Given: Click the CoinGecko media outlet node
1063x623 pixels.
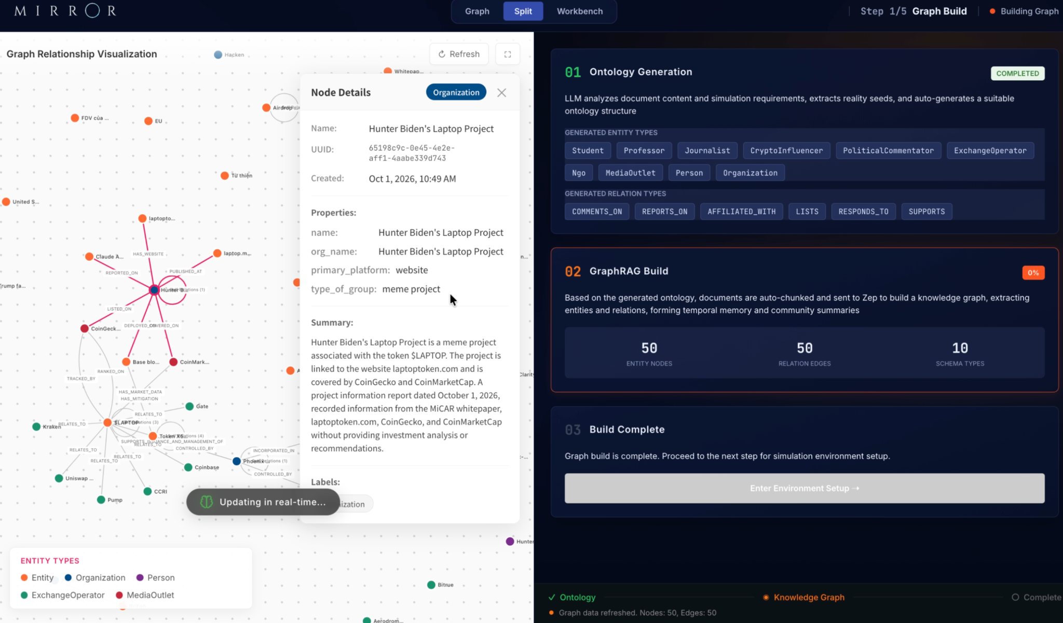Looking at the screenshot, I should point(85,328).
